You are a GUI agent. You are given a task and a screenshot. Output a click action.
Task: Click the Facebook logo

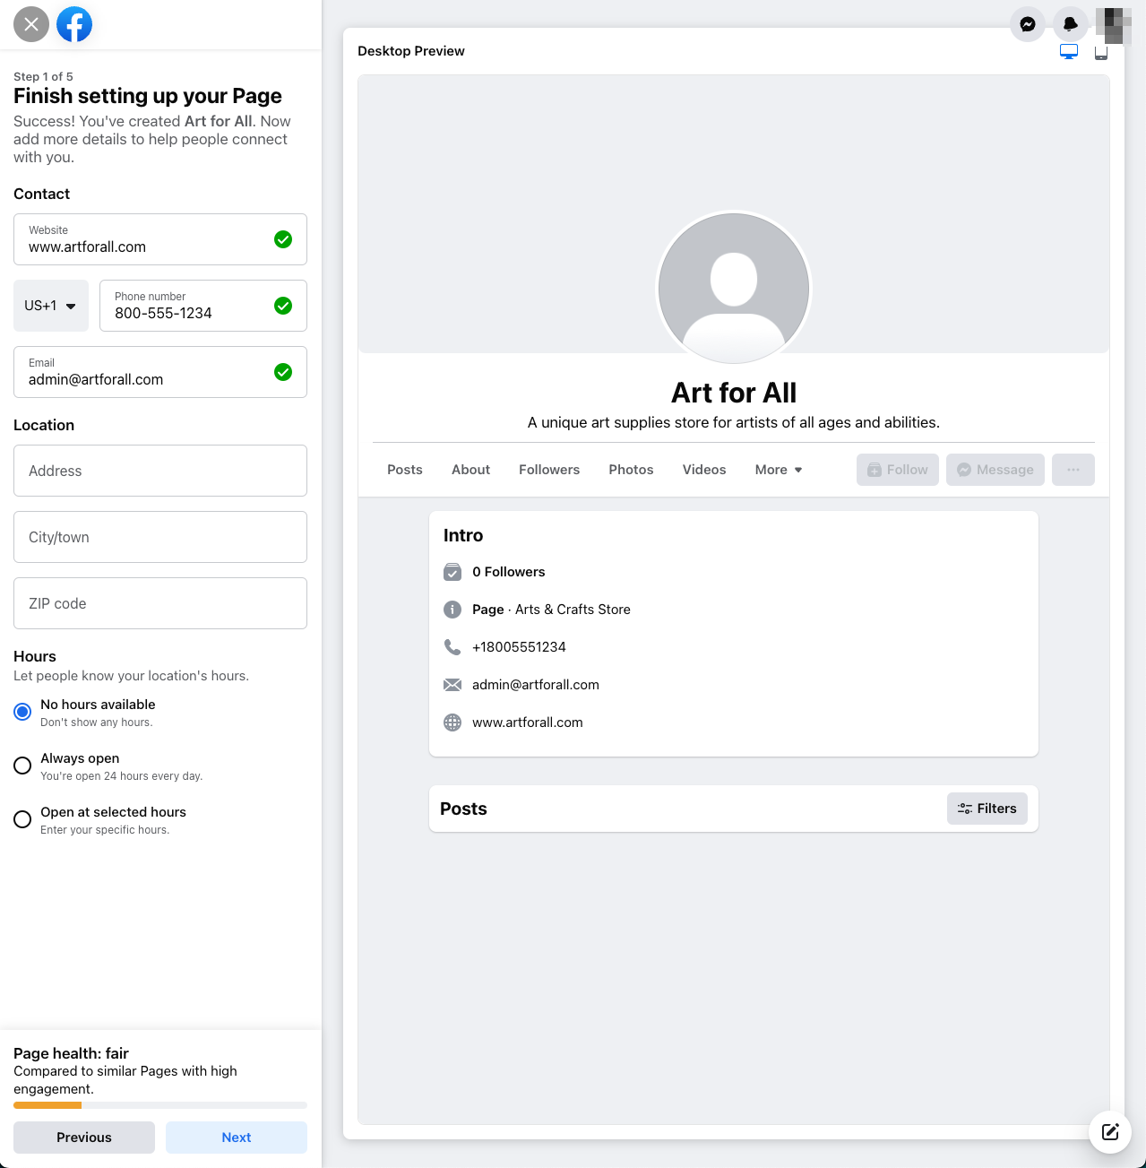pyautogui.click(x=73, y=24)
